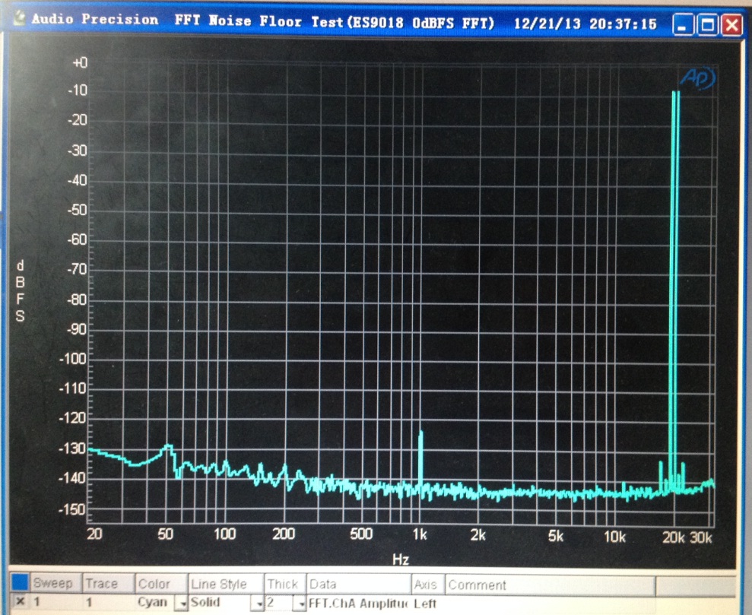Click the Trace column header

(x=109, y=583)
